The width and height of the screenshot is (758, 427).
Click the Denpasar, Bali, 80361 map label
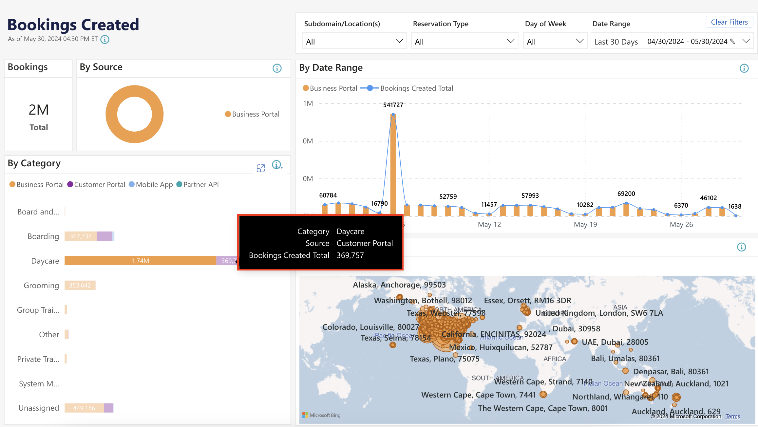pyautogui.click(x=671, y=372)
